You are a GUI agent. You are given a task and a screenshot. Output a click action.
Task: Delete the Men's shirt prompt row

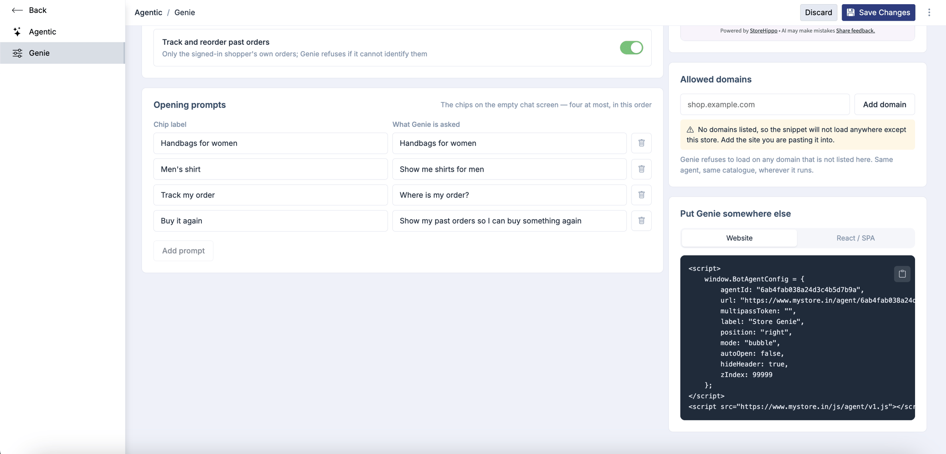(x=641, y=169)
